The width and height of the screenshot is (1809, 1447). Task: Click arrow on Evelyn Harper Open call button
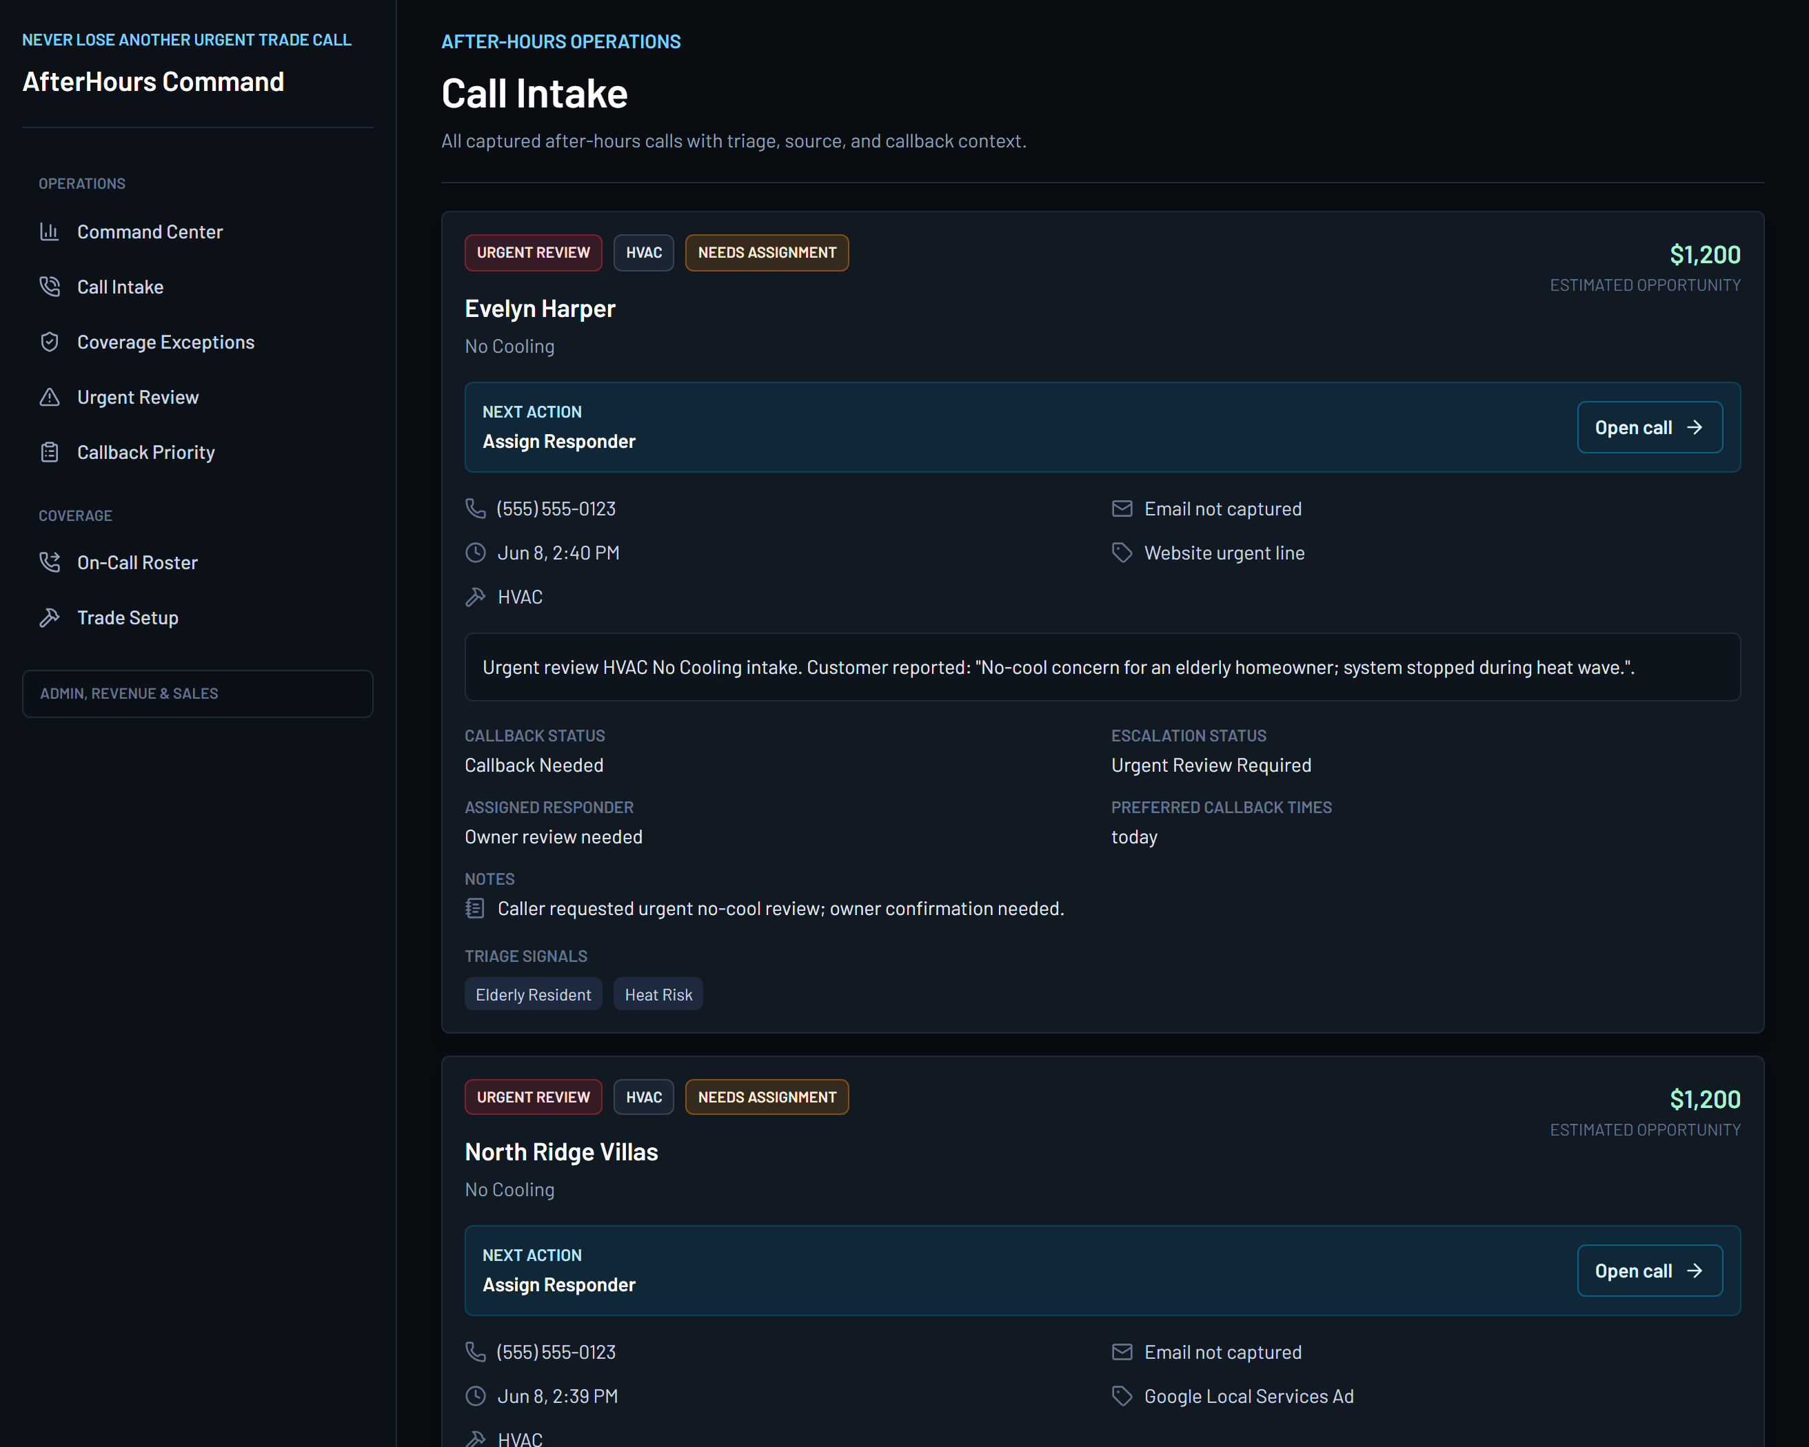[1695, 427]
